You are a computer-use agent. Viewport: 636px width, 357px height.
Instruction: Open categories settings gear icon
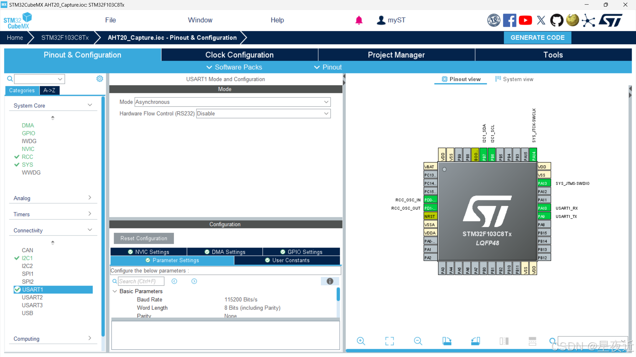[x=100, y=79]
